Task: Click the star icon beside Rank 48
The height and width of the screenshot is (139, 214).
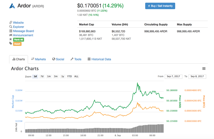Action: click(10, 39)
